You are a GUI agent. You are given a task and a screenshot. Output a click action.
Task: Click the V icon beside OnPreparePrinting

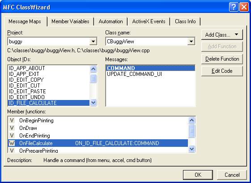pyautogui.click(x=12, y=150)
